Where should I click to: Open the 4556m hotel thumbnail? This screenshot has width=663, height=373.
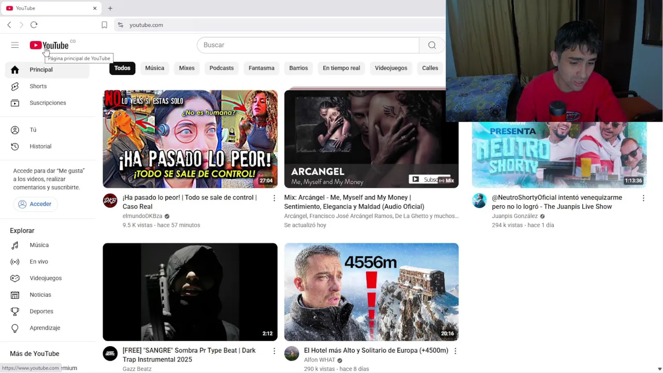point(371,292)
